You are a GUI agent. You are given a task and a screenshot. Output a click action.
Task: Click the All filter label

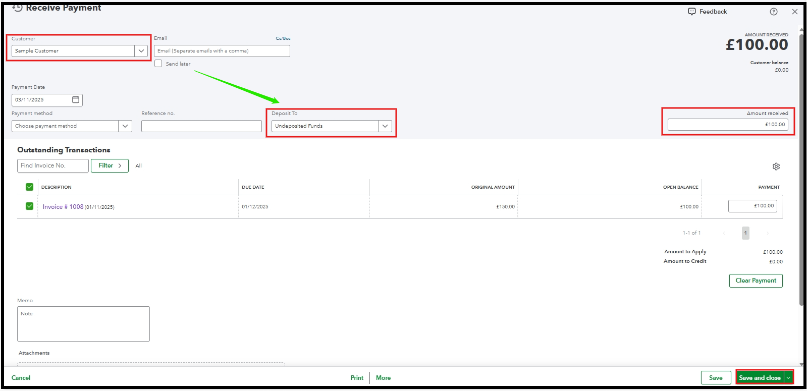tap(139, 166)
